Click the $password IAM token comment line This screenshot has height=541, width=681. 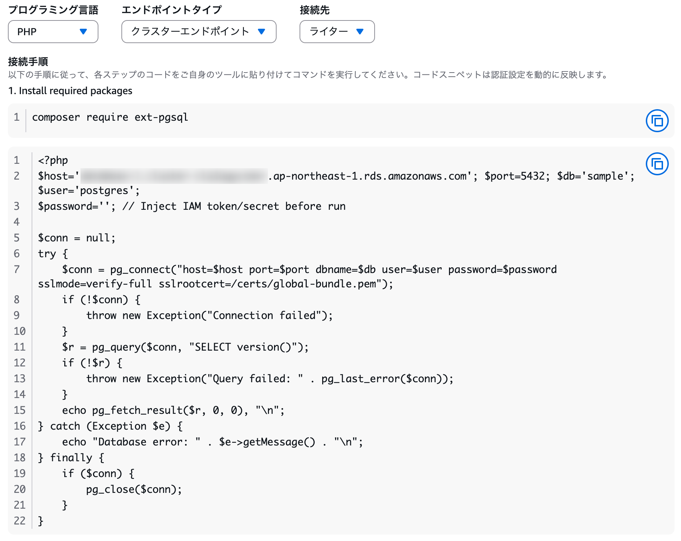192,206
